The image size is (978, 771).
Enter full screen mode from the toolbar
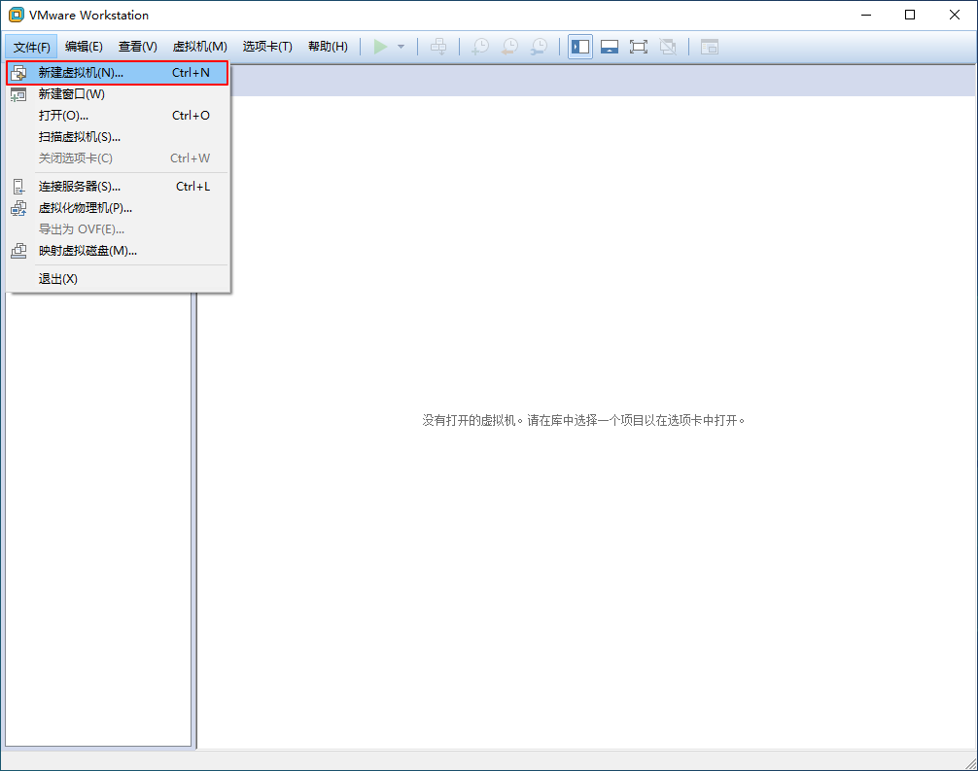point(639,46)
